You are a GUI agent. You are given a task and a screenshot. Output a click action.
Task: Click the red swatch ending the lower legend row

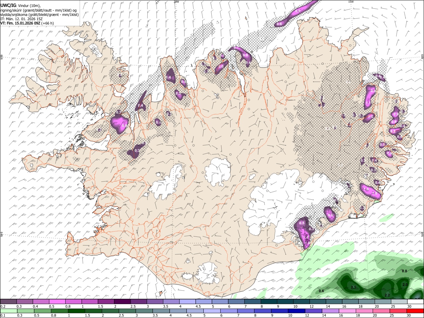click(415, 311)
